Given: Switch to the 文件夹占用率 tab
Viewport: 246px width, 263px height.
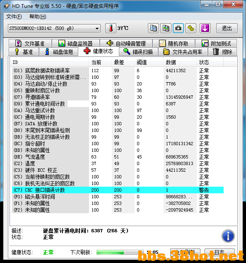Looking at the screenshot, I should 183,52.
